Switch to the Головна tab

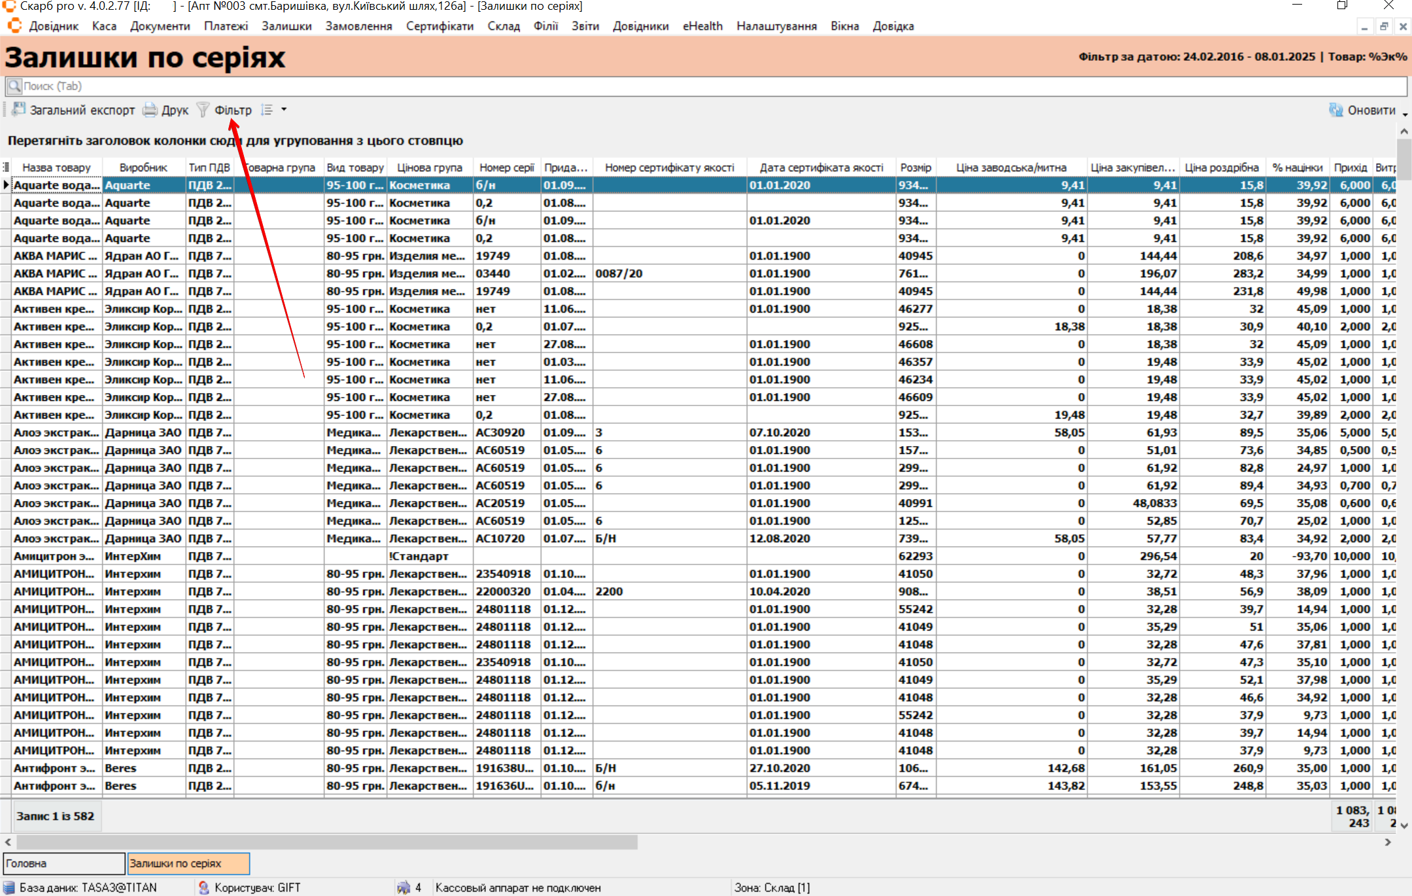coord(63,863)
